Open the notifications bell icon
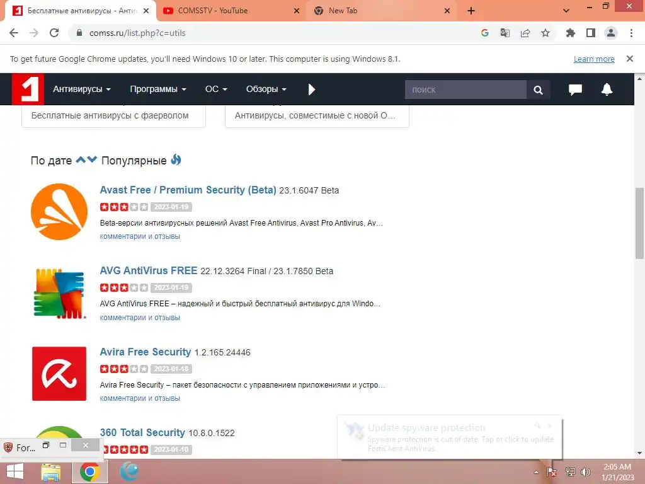The width and height of the screenshot is (645, 484). pos(607,89)
